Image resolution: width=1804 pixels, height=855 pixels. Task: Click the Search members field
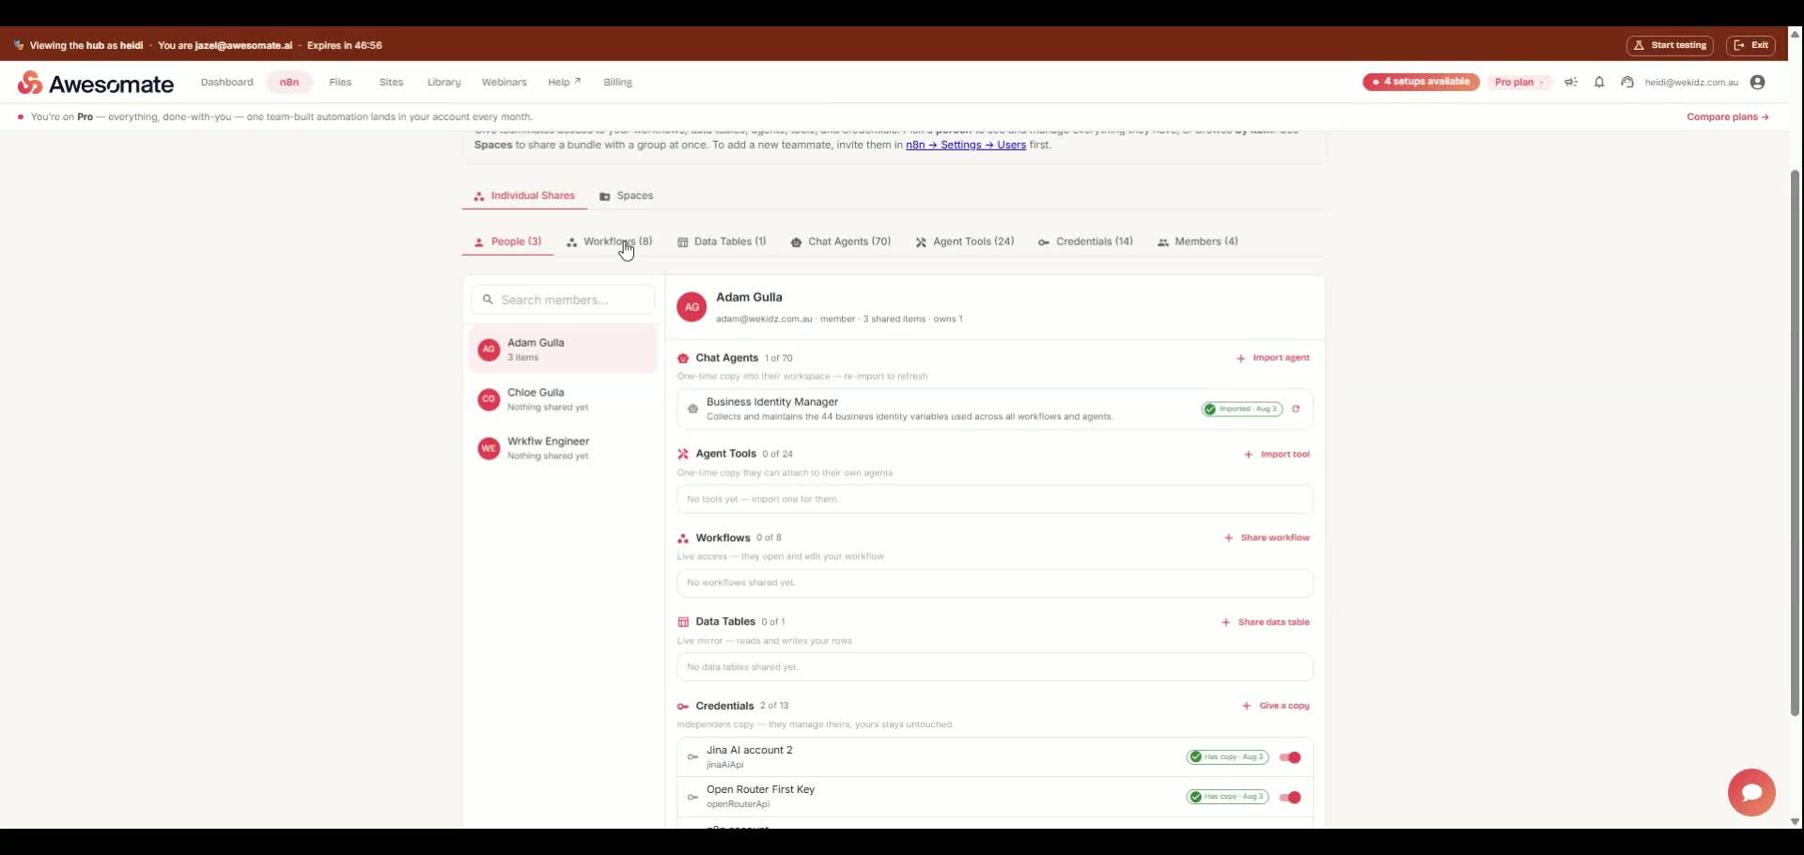click(563, 300)
